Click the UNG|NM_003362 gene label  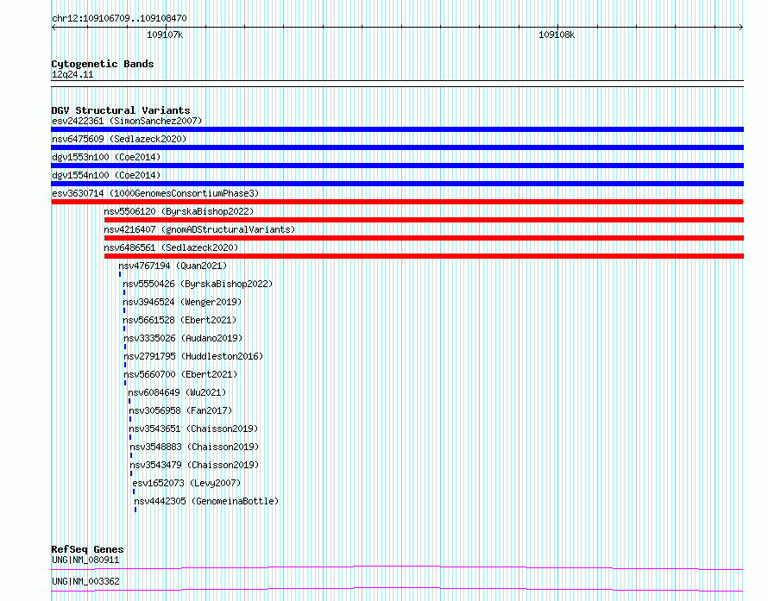[85, 581]
